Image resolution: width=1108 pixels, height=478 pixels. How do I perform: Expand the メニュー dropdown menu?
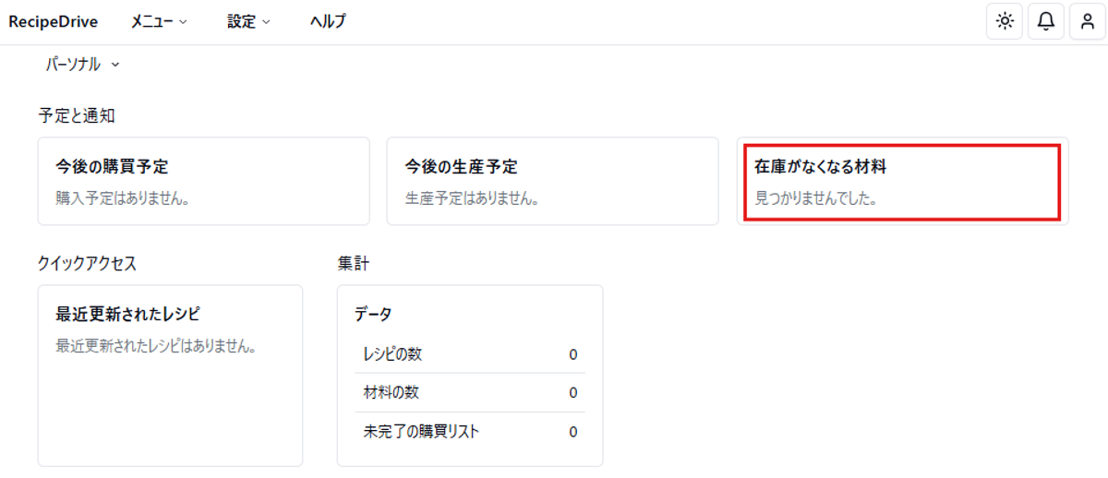point(159,21)
